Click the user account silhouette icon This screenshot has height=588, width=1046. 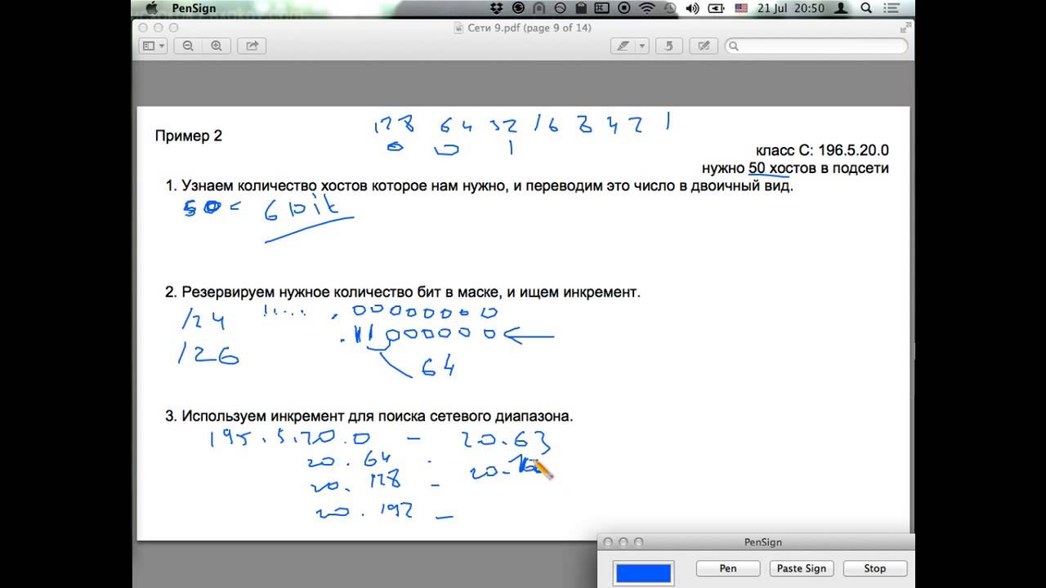point(842,8)
